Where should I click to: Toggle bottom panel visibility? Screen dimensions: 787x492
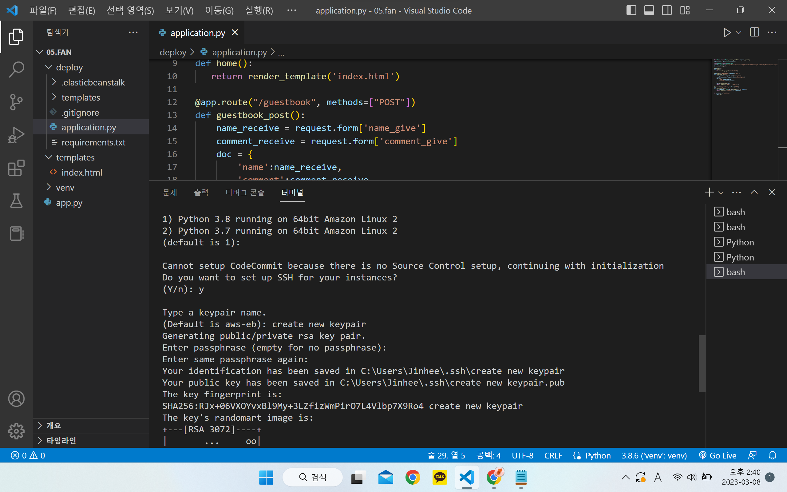tap(649, 10)
